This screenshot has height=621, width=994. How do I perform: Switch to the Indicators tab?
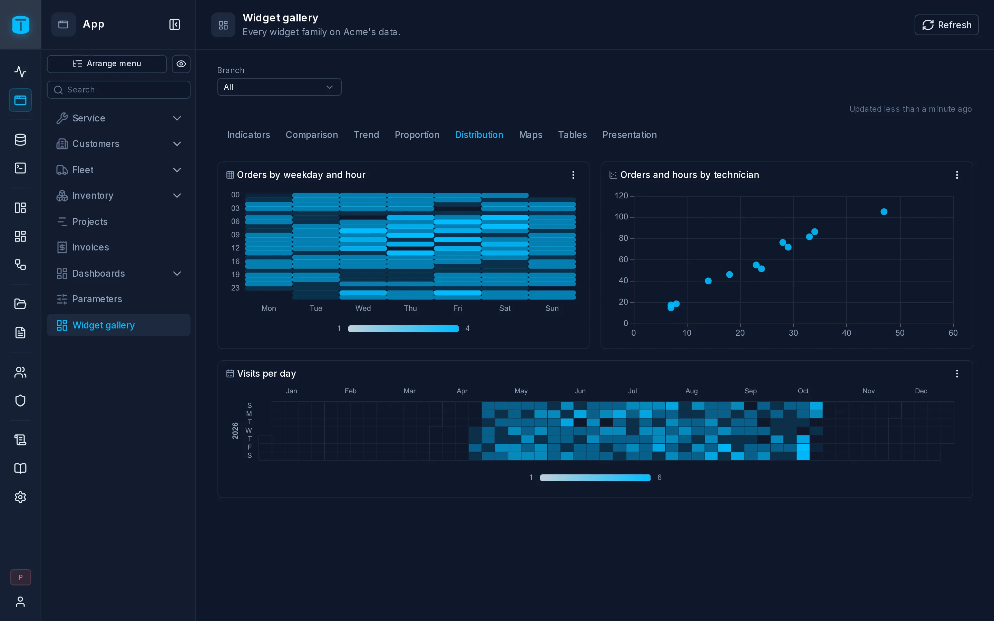pos(248,135)
